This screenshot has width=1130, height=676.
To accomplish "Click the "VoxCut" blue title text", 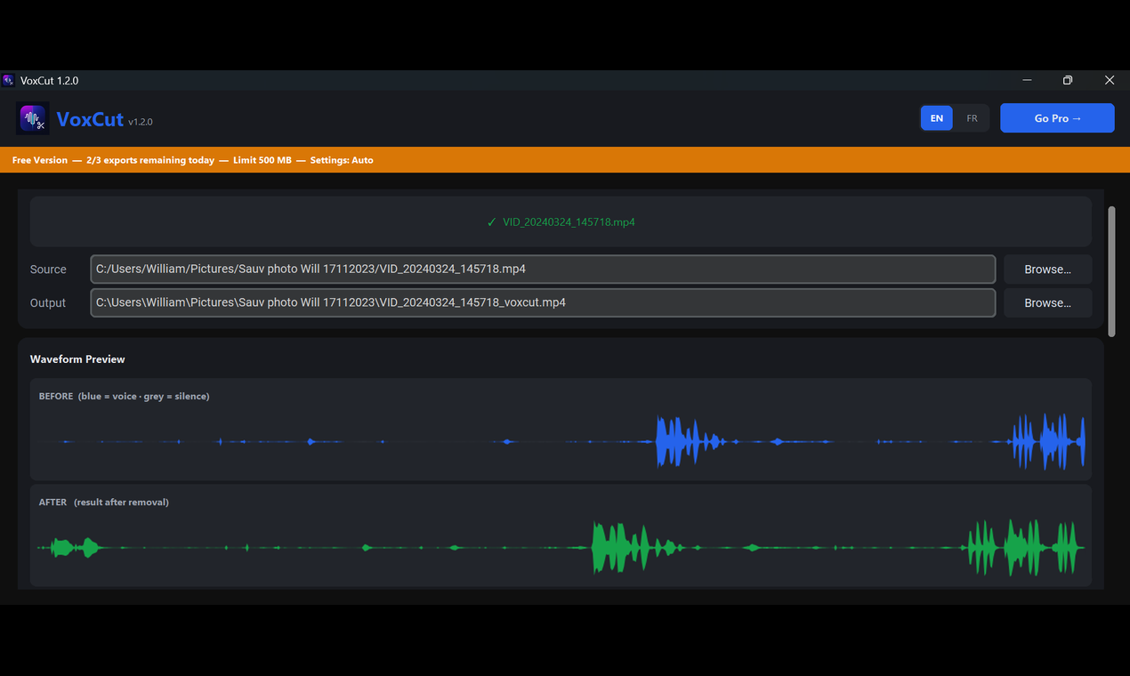I will (x=90, y=119).
